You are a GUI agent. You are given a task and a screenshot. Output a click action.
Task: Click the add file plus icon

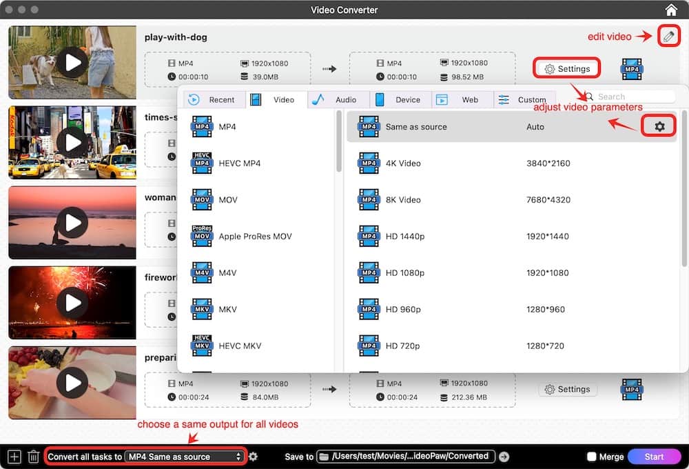click(x=14, y=456)
